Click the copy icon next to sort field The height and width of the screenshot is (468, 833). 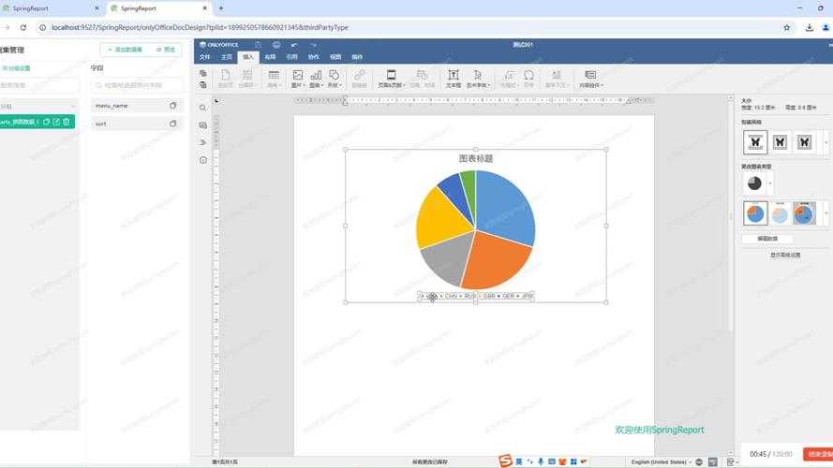[172, 124]
